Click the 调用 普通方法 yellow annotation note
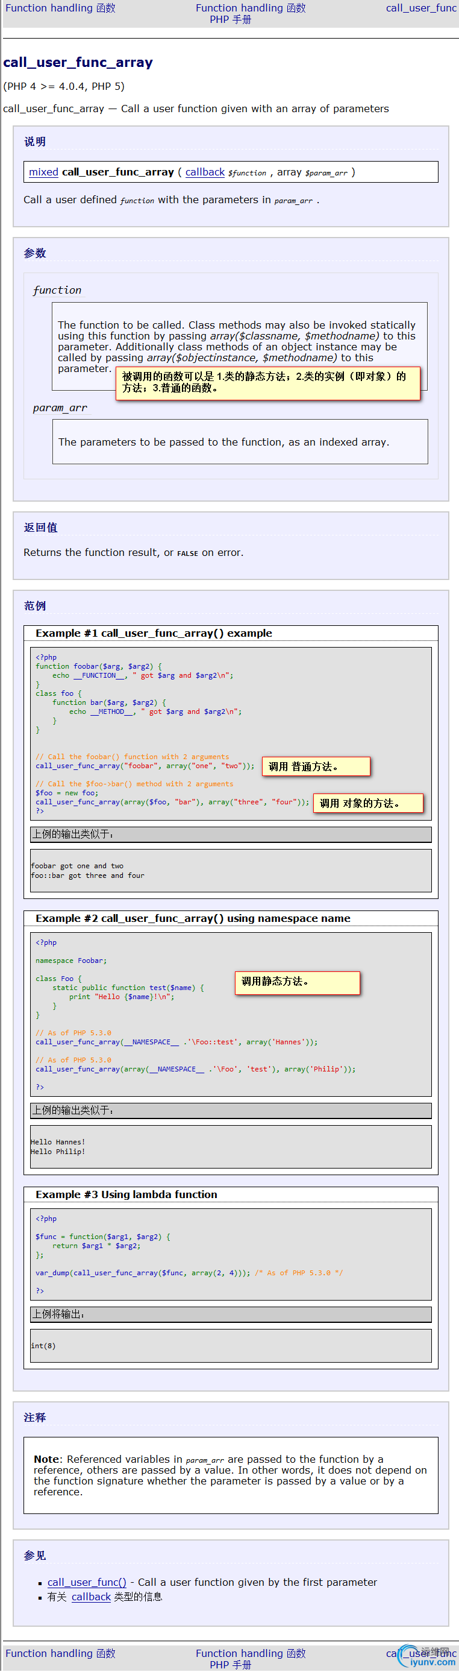This screenshot has height=1672, width=459. pyautogui.click(x=316, y=766)
